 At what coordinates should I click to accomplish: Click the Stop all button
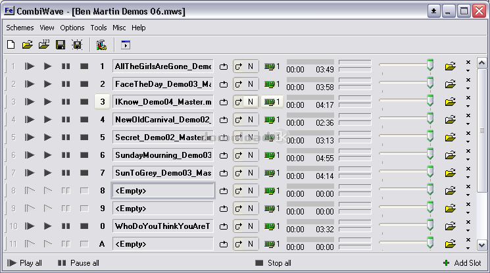(x=273, y=263)
